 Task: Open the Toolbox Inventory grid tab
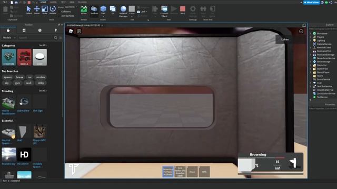pyautogui.click(x=24, y=30)
